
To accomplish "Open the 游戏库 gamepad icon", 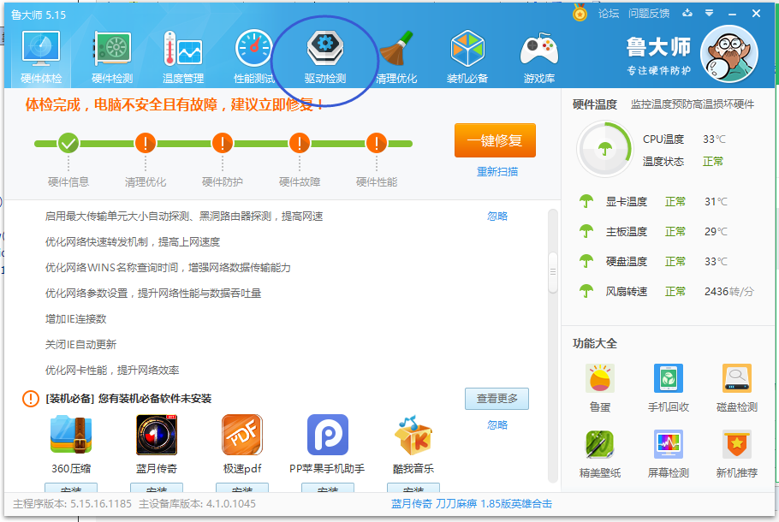I will 538,57.
